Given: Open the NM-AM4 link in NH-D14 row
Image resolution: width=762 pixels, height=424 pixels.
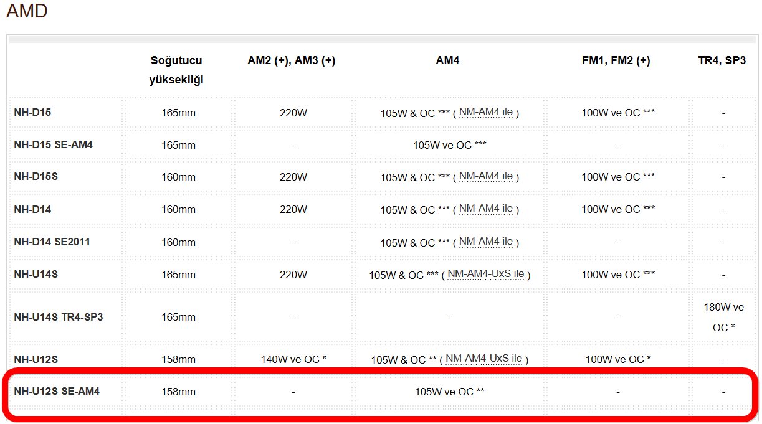Looking at the screenshot, I should tap(486, 209).
